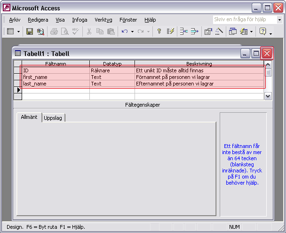
Task: Open the Properties icon in the toolbar
Action: pyautogui.click(x=208, y=31)
